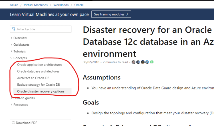Image resolution: width=214 pixels, height=126 pixels.
Task: Click the filter funnel icon
Action: 13,29
